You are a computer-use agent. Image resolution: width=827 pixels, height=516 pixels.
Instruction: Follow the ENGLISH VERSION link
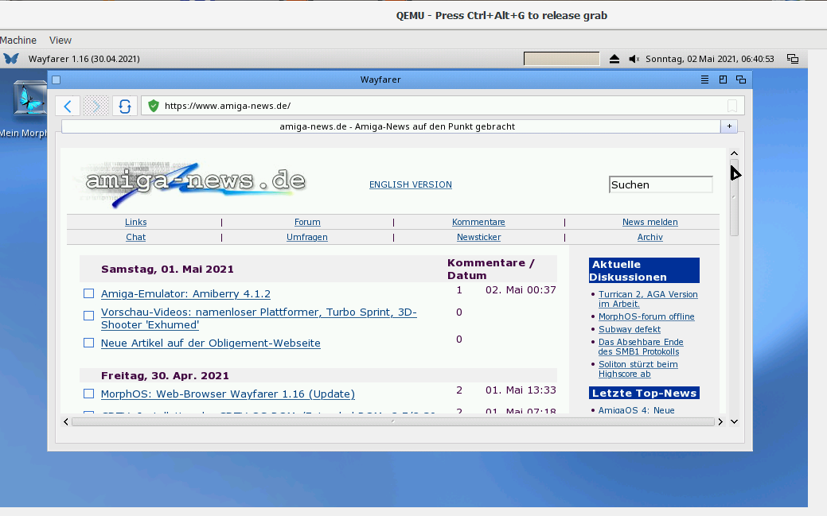410,184
